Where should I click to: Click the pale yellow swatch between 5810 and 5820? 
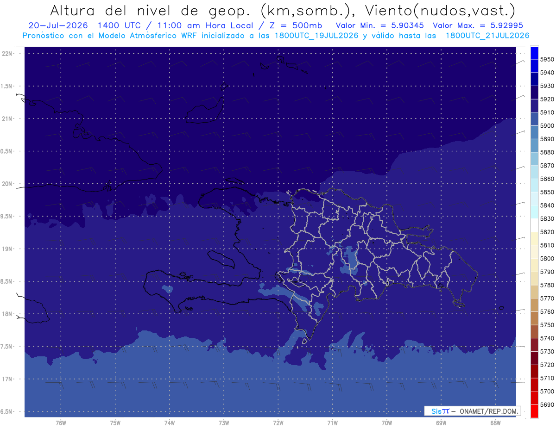tap(534, 239)
